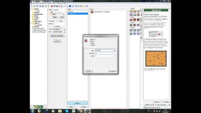Collapse the Sprites folder in resource tree
Viewport: 201px width, 113px height.
(x=31, y=9)
